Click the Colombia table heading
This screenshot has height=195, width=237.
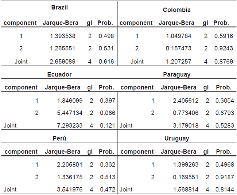177,10
